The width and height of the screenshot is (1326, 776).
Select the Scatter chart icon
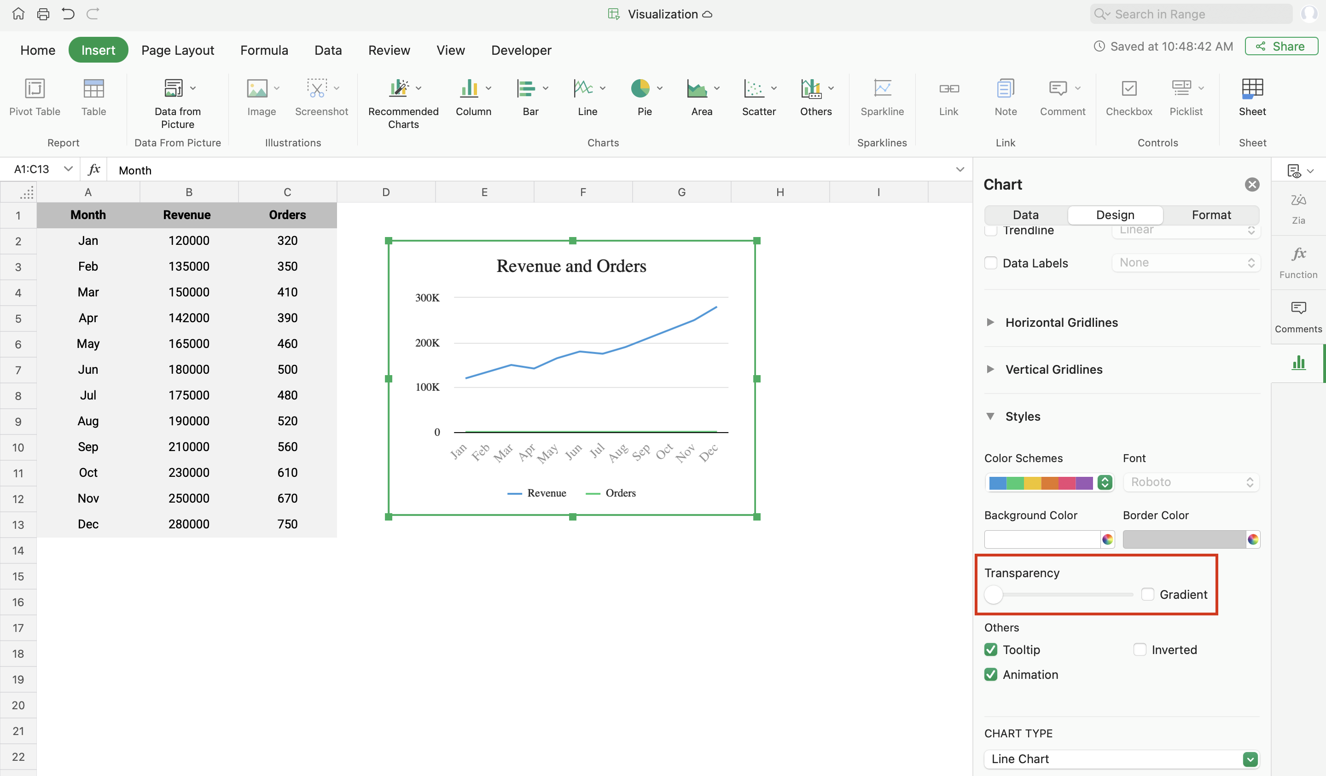click(x=754, y=89)
